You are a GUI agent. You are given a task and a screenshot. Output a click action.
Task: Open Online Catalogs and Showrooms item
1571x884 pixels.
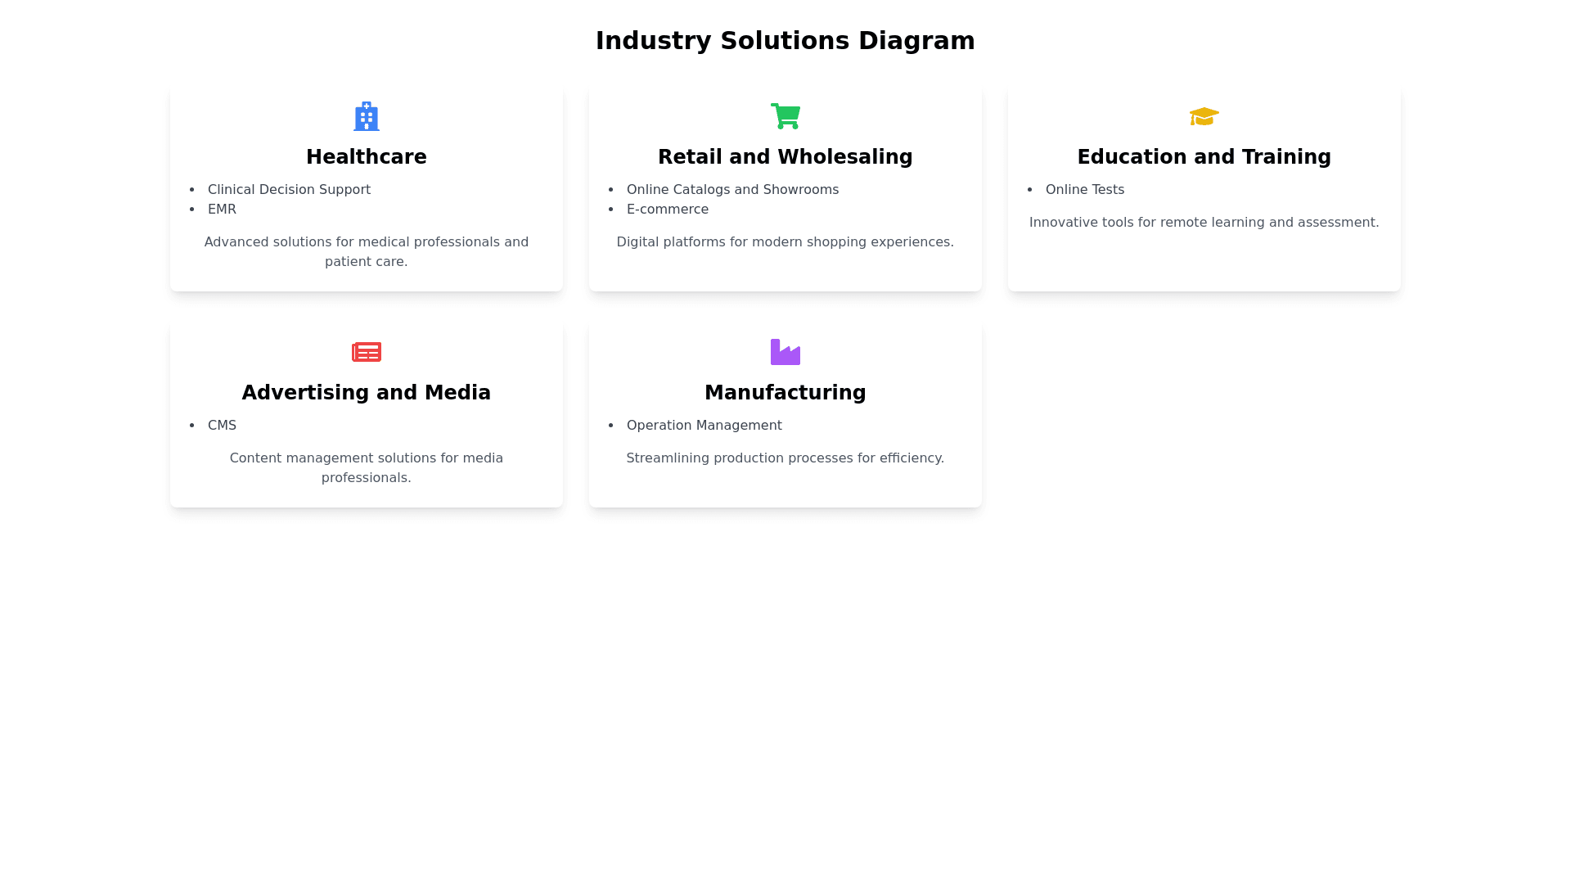tap(732, 190)
